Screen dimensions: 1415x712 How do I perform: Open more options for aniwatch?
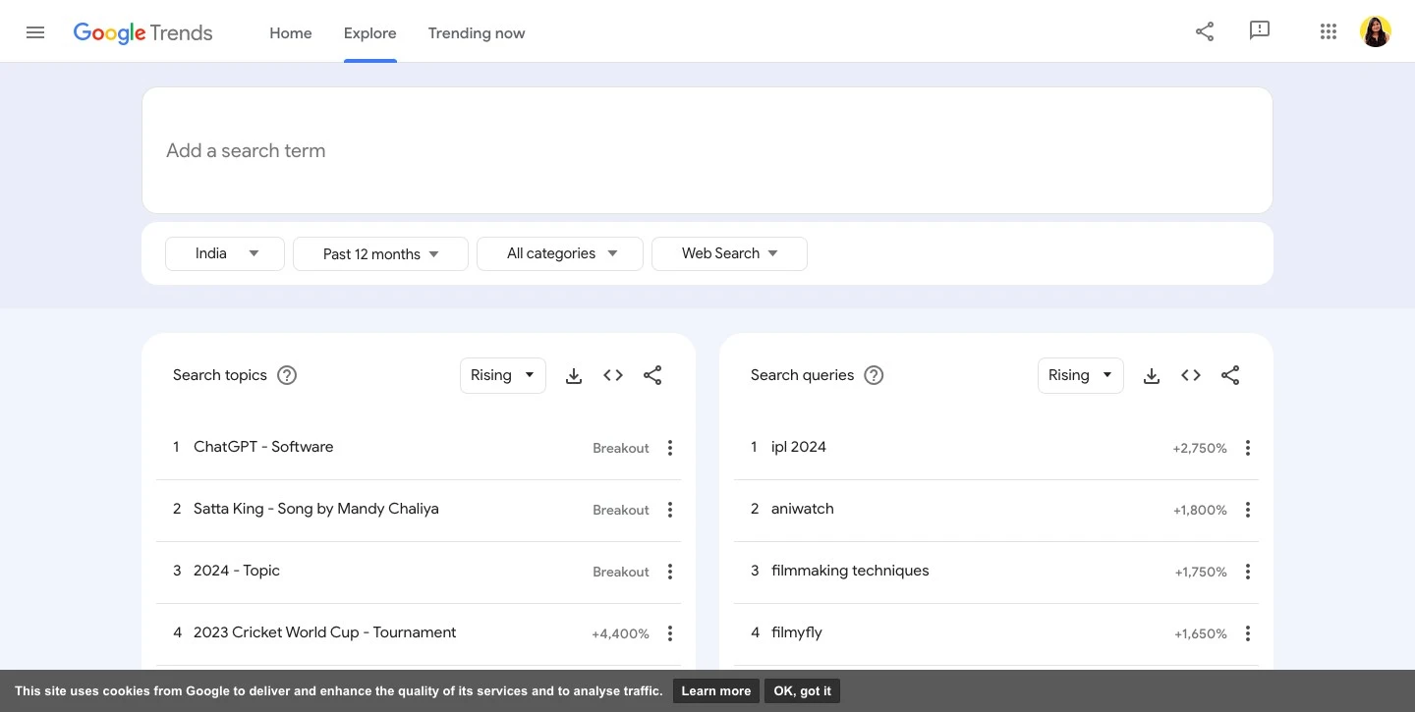(1248, 510)
